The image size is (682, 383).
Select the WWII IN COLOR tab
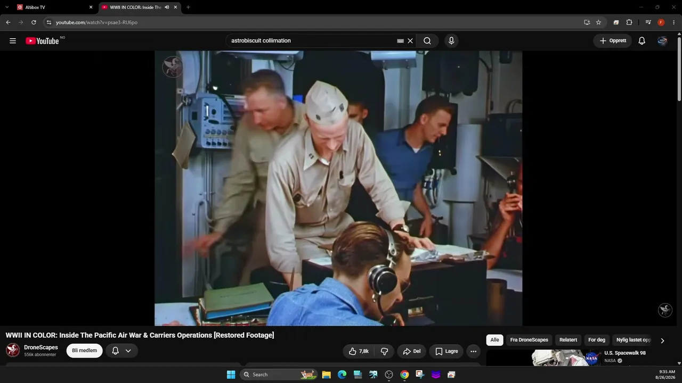click(140, 7)
